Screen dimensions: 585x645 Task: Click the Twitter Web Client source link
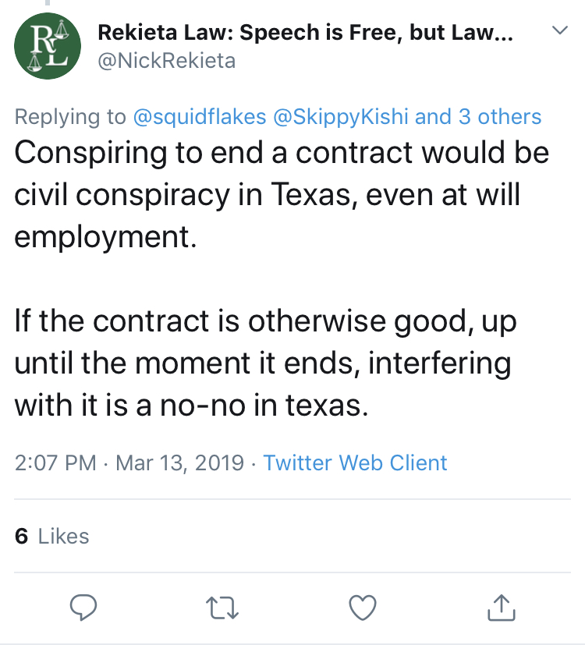355,462
